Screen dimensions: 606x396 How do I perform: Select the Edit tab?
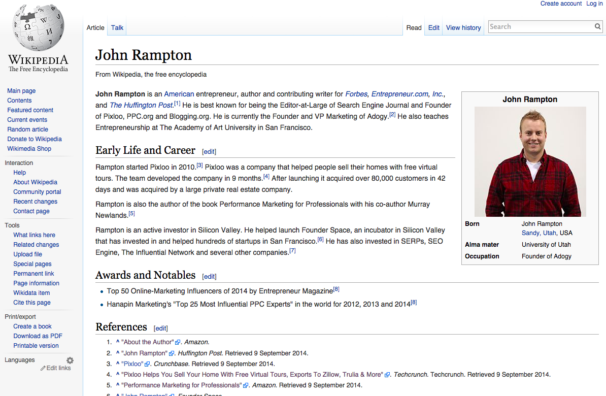[433, 28]
